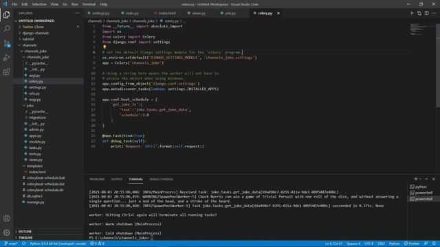Open the Manage gear icon

(x=6, y=232)
